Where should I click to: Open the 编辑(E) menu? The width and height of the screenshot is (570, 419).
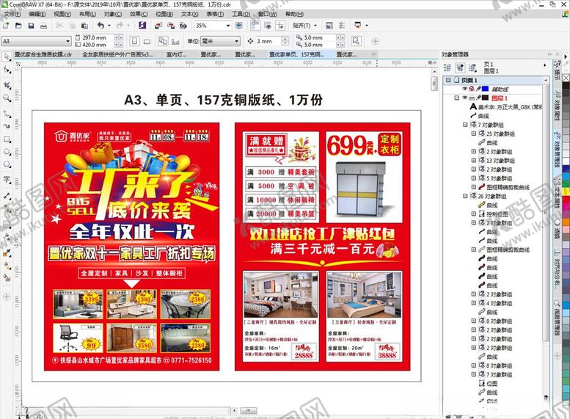tap(37, 14)
